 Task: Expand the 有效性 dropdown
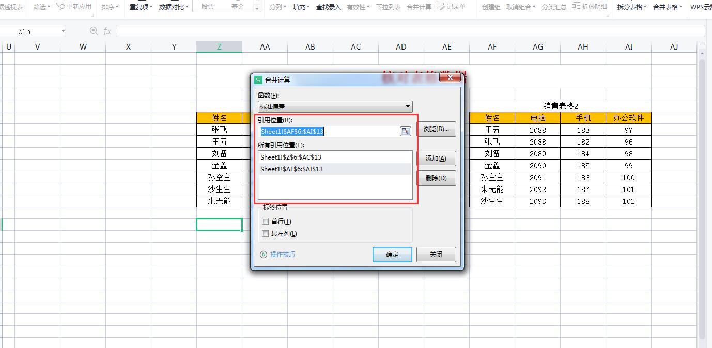tap(359, 7)
